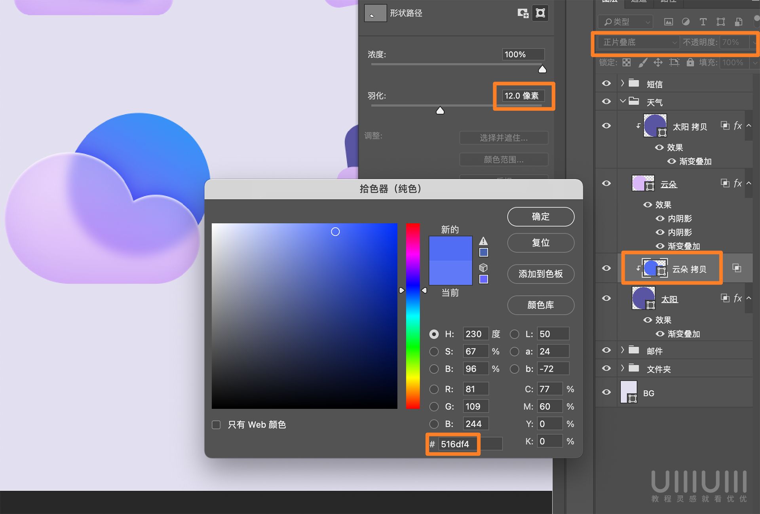Click the lock position move icon
The image size is (760, 514).
[x=658, y=63]
